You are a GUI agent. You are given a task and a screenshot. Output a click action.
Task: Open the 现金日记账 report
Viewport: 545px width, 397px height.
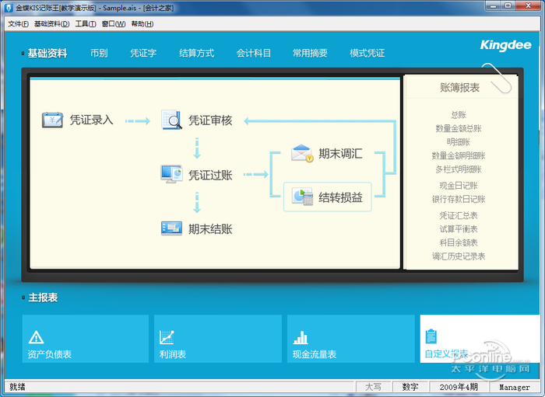[x=459, y=186]
